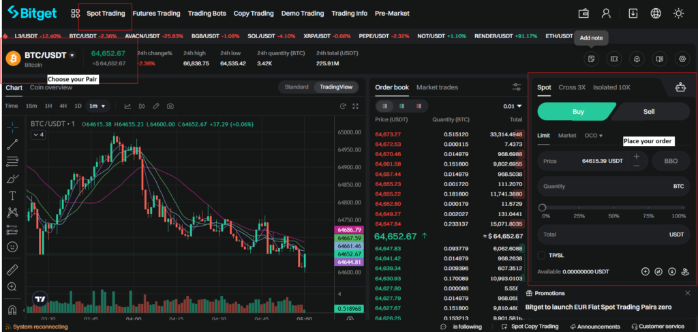698x332 pixels.
Task: Switch to Market trades tab
Action: coord(437,87)
